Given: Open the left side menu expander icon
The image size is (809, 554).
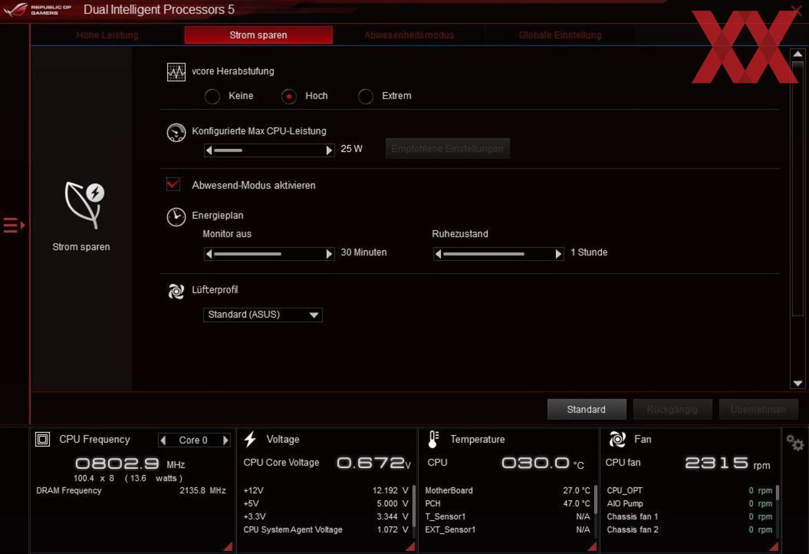Looking at the screenshot, I should tap(14, 226).
